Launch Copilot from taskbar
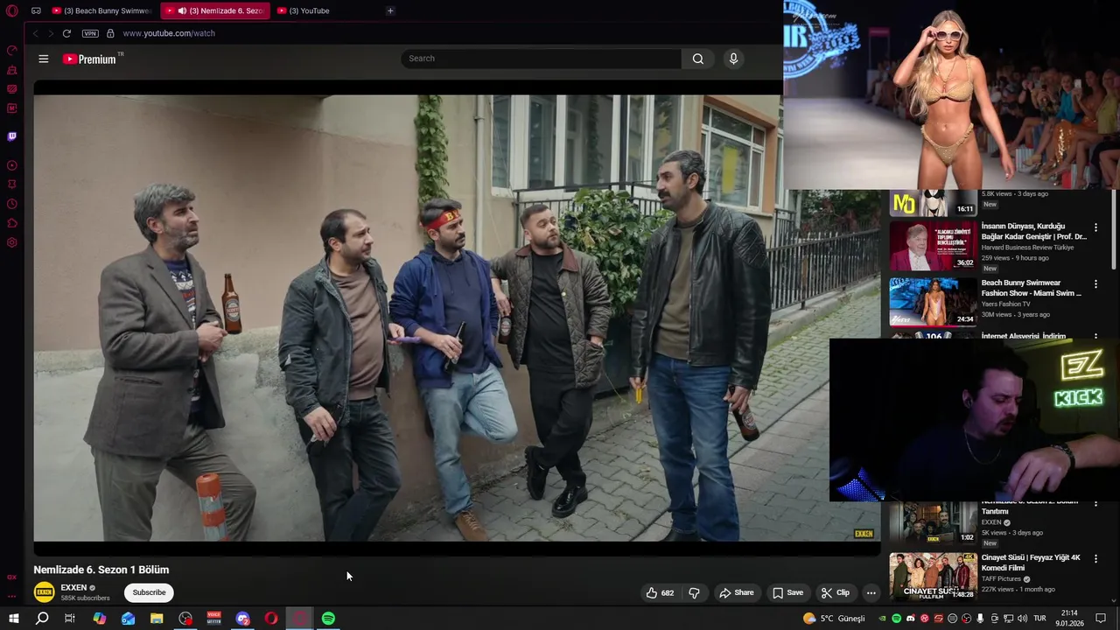This screenshot has height=630, width=1120. pyautogui.click(x=100, y=619)
